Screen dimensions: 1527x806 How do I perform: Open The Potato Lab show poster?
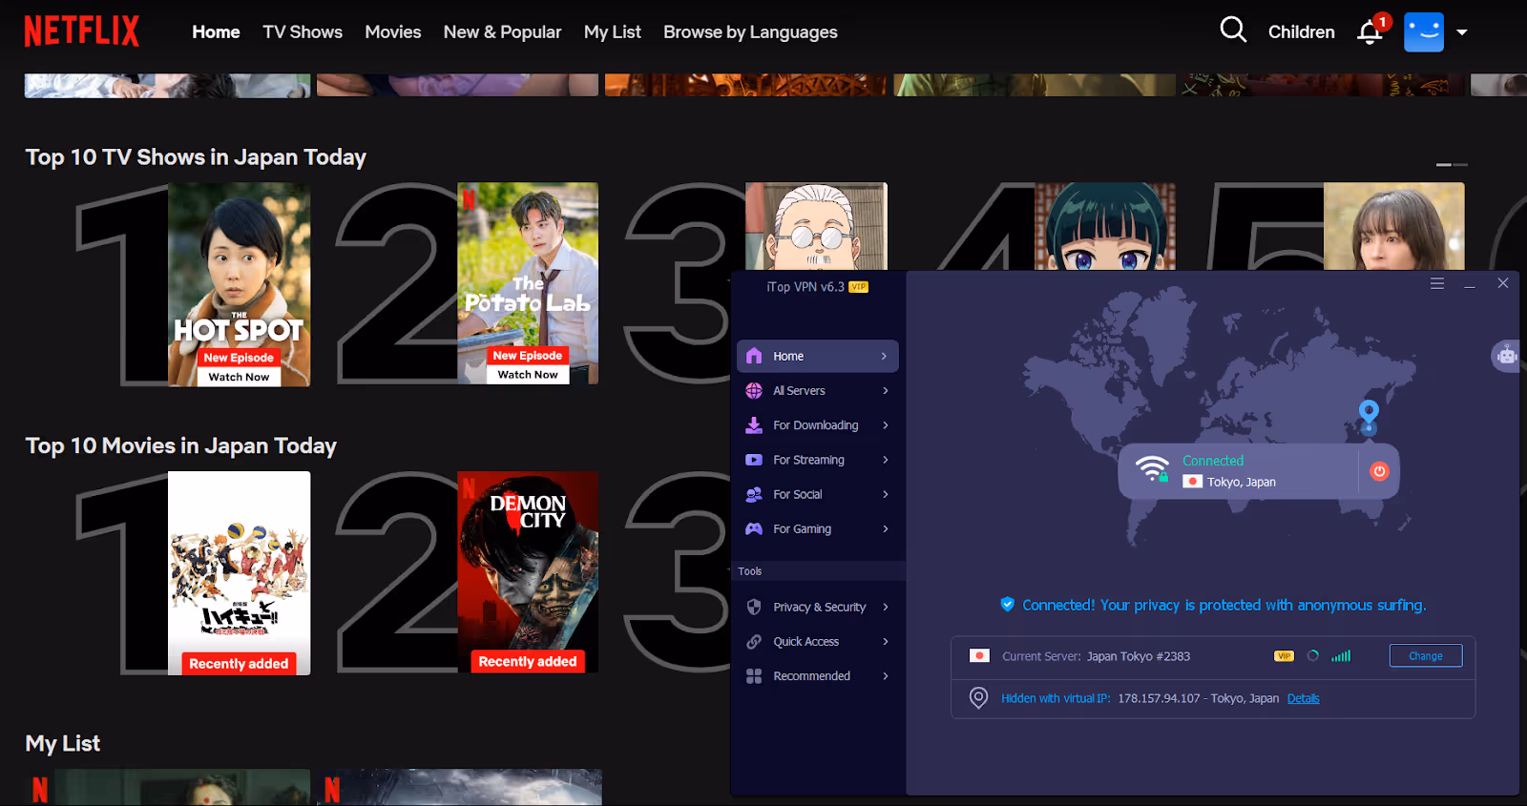pyautogui.click(x=528, y=283)
